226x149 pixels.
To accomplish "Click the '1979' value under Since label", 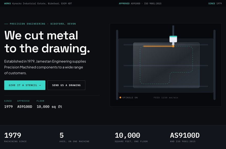I will tap(8, 107).
